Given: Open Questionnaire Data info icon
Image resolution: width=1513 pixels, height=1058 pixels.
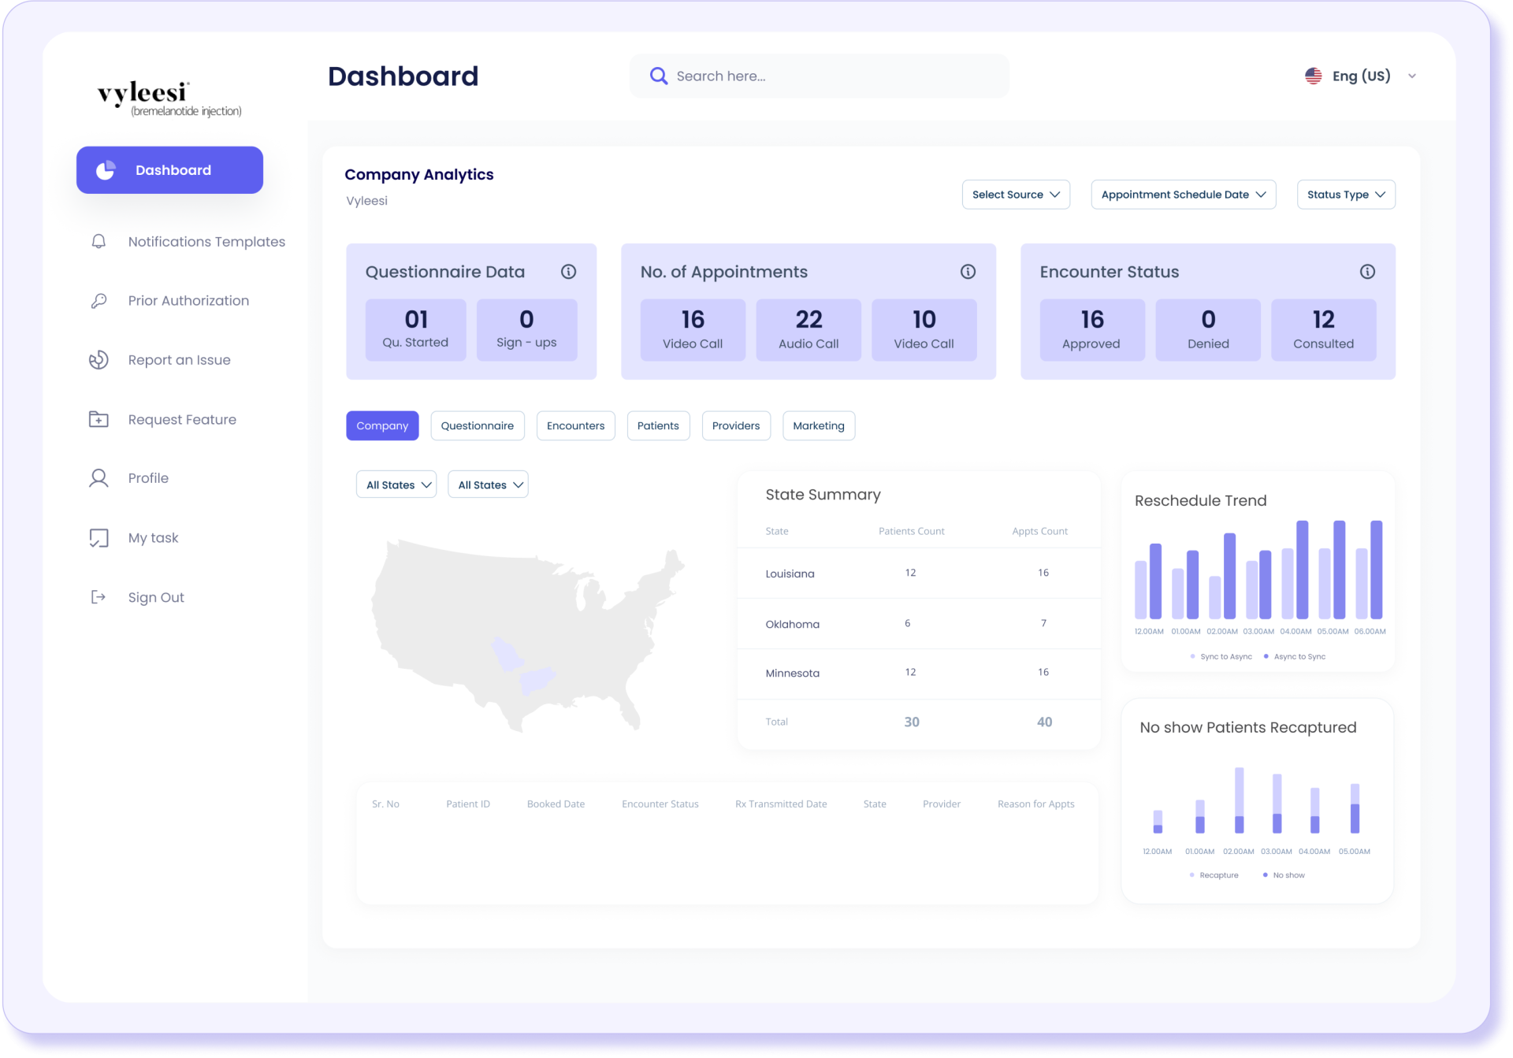Looking at the screenshot, I should pos(568,272).
